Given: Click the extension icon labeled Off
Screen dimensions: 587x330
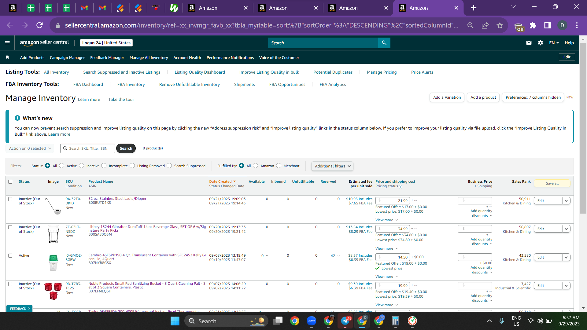Looking at the screenshot, I should tap(519, 27).
